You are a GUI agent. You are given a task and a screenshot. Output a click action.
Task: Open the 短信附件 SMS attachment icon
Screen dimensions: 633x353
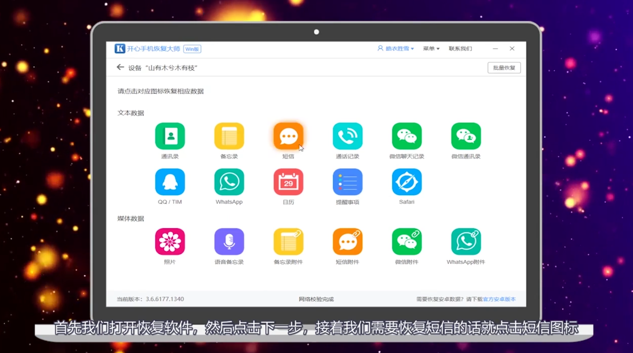pos(347,242)
